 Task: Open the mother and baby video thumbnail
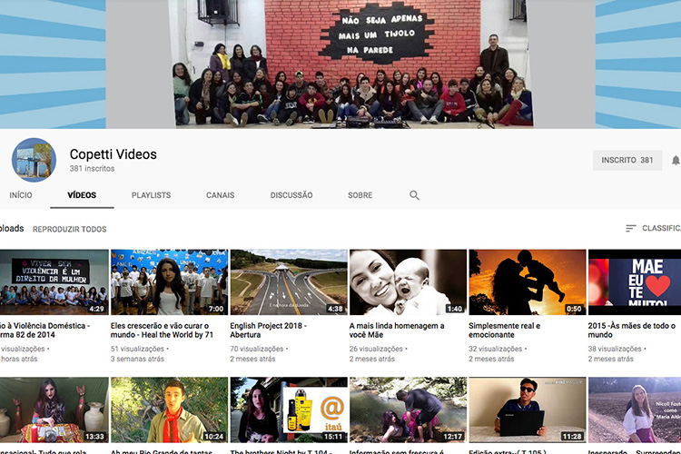point(408,282)
